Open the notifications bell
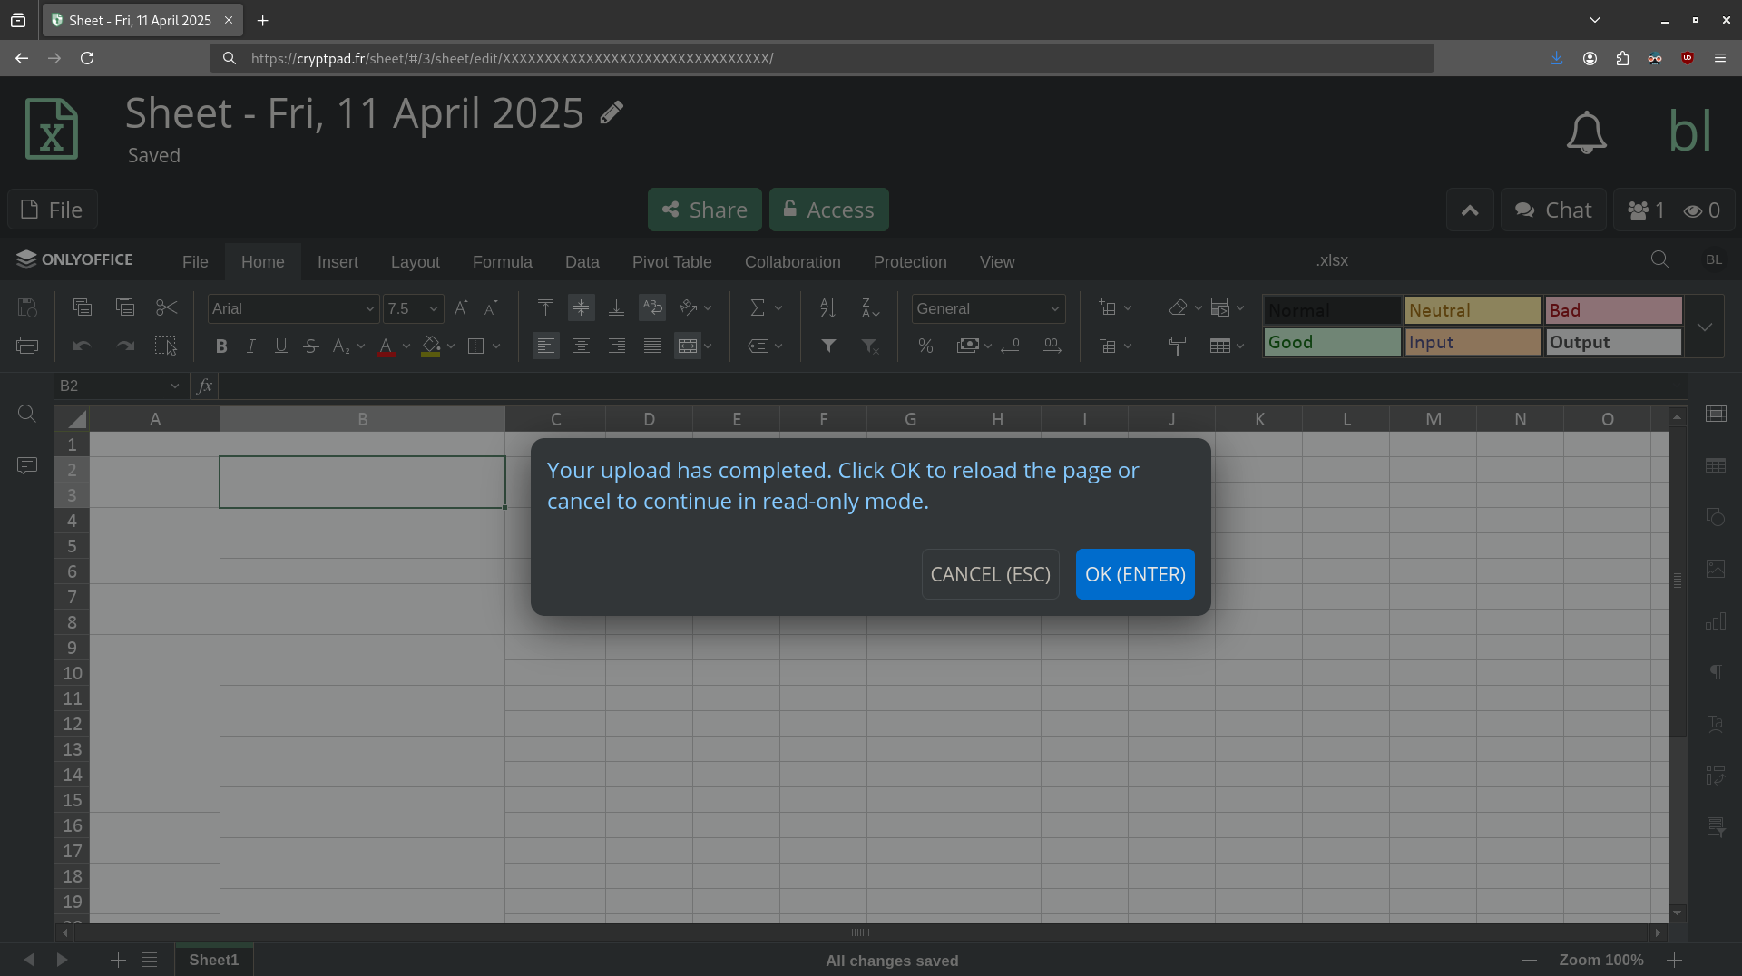 tap(1586, 132)
